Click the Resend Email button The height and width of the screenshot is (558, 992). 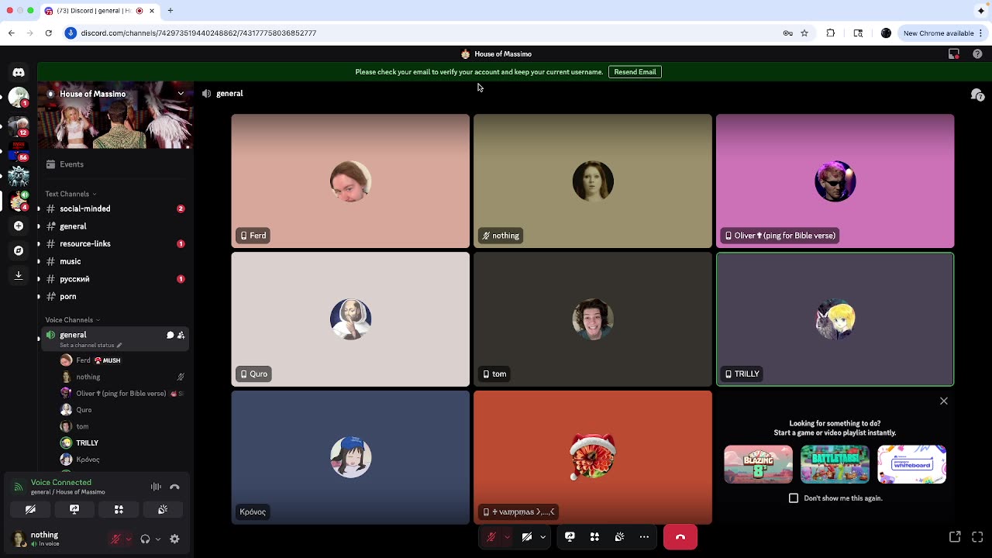(x=635, y=72)
